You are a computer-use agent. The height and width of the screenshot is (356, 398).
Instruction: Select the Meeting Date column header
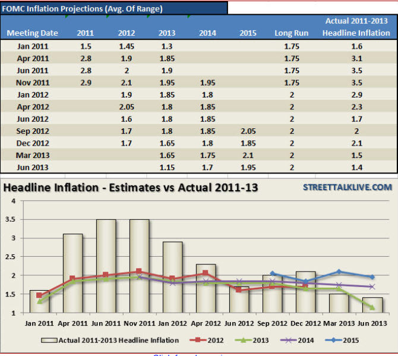(x=33, y=33)
